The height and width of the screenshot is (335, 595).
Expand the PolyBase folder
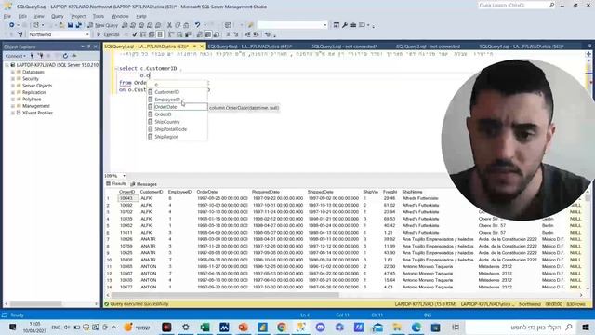coord(13,100)
